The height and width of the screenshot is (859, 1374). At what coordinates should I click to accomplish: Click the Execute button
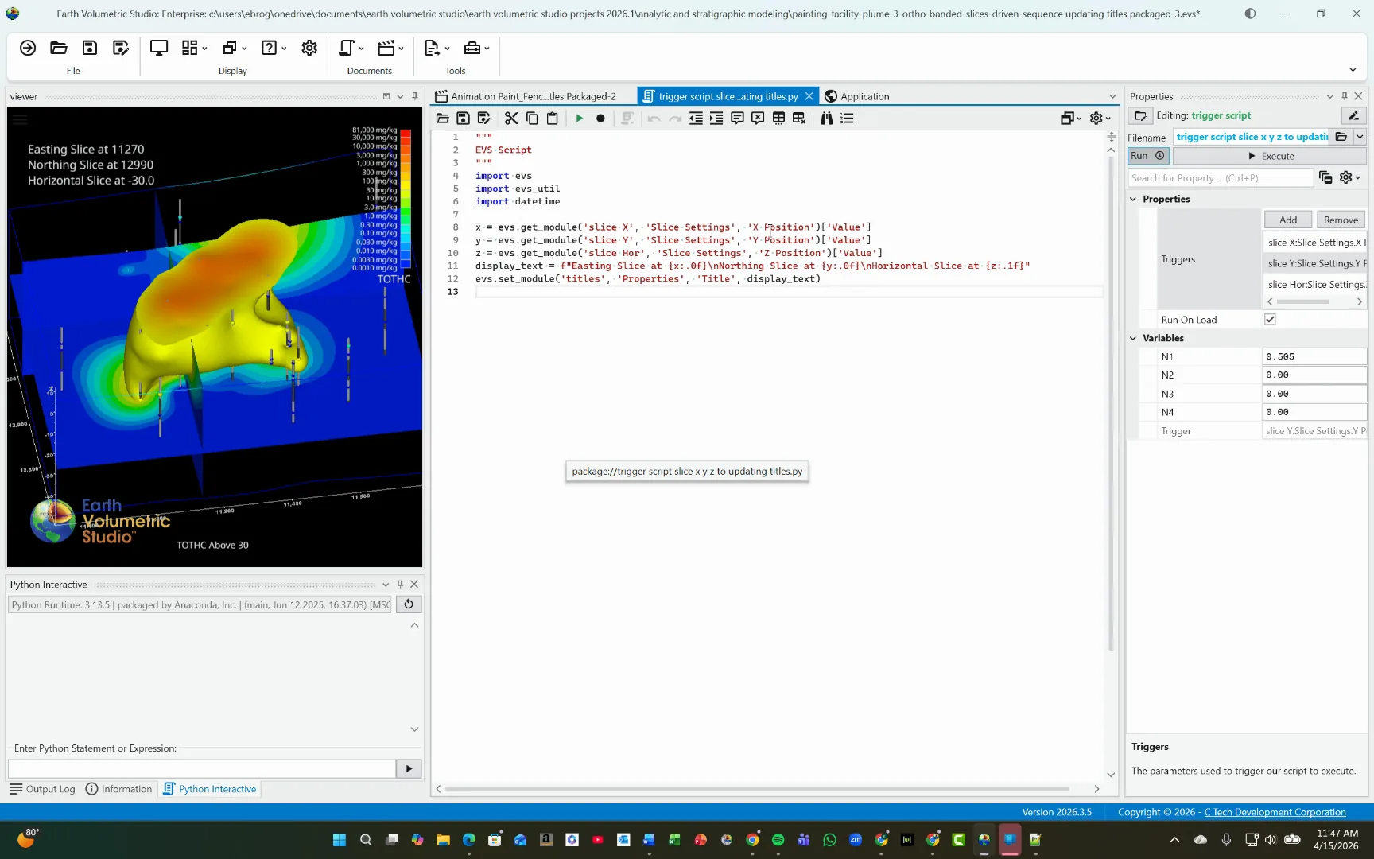1270,156
